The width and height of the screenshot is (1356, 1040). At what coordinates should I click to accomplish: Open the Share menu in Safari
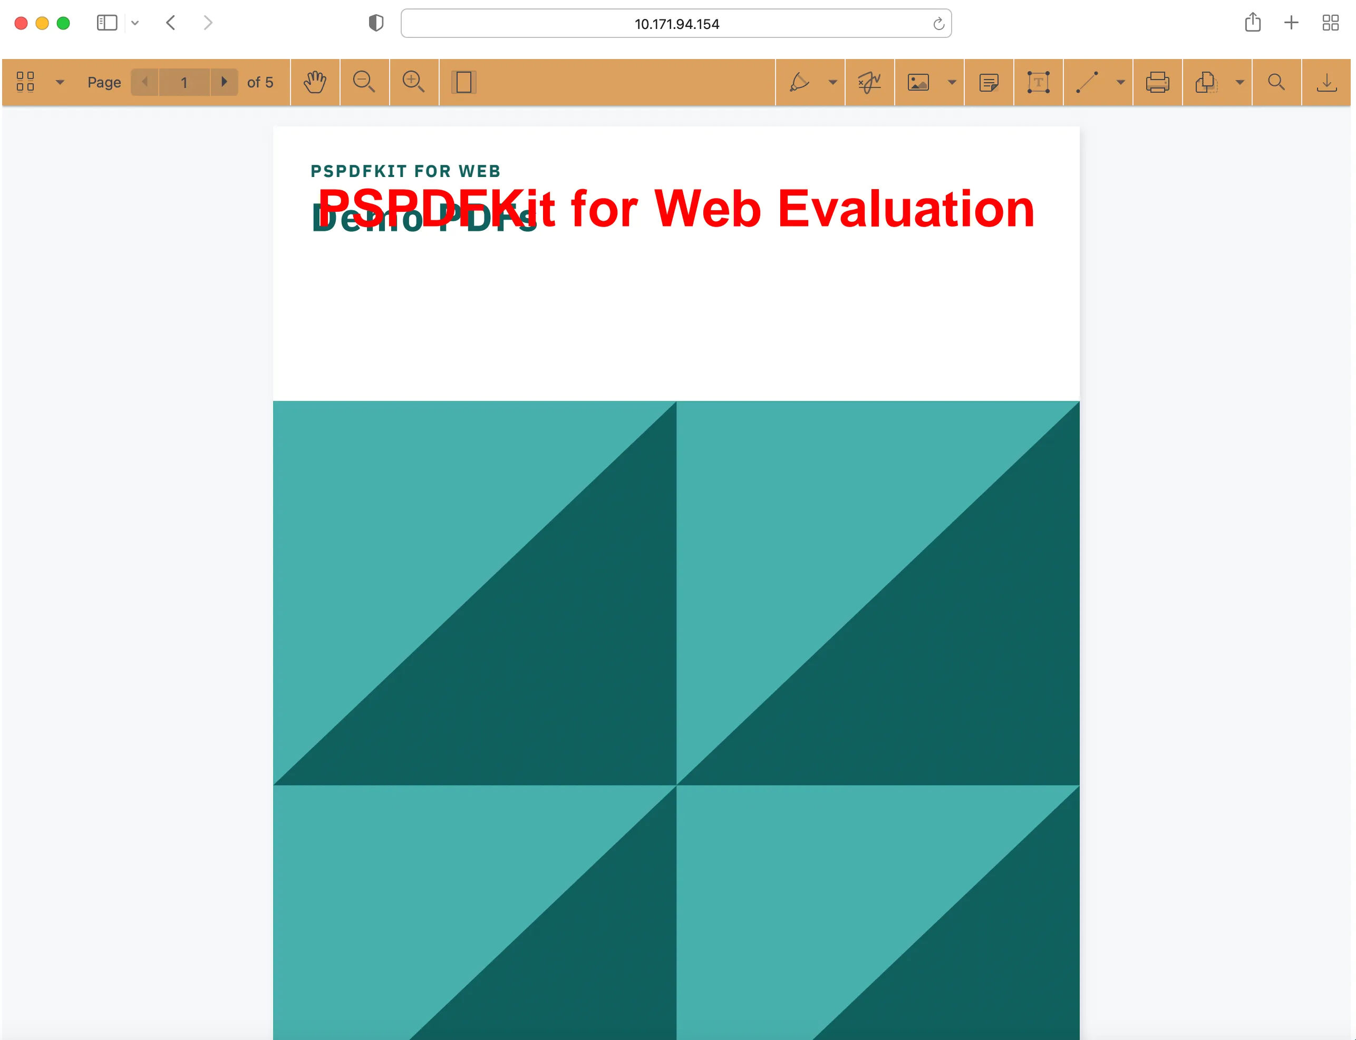[1253, 23]
